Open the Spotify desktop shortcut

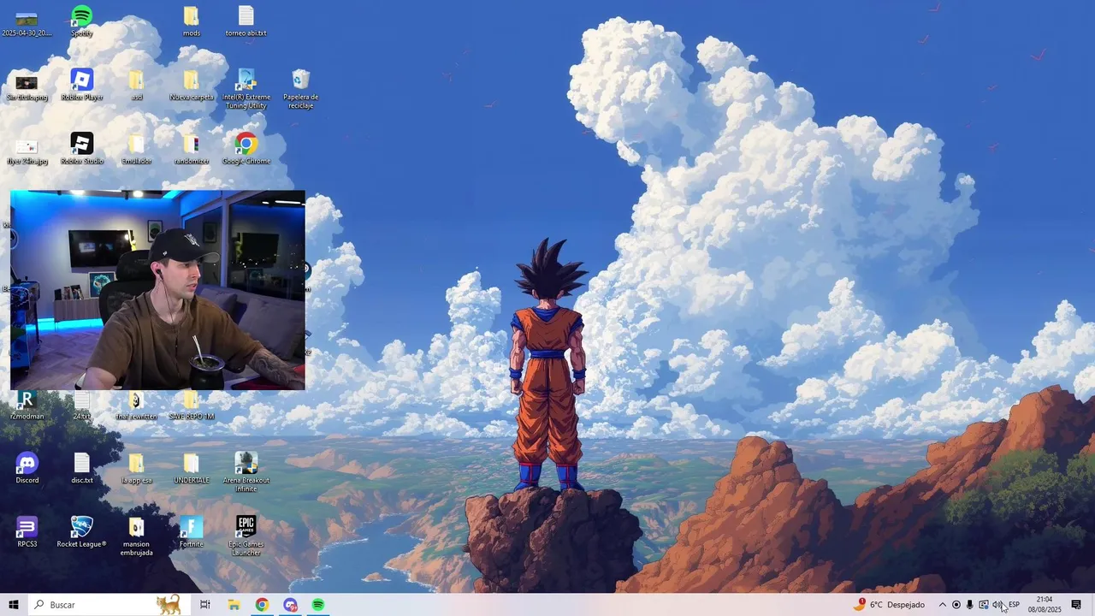[81, 21]
